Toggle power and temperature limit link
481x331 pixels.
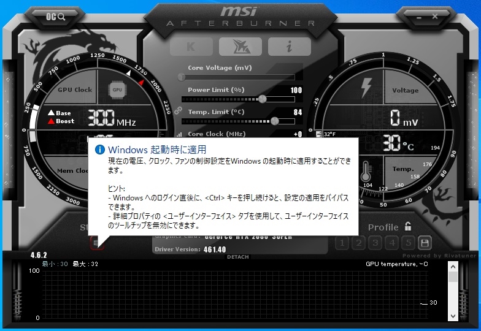178,110
